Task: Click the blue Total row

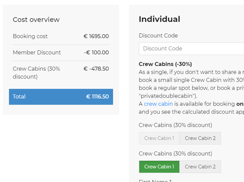Action: (x=61, y=97)
